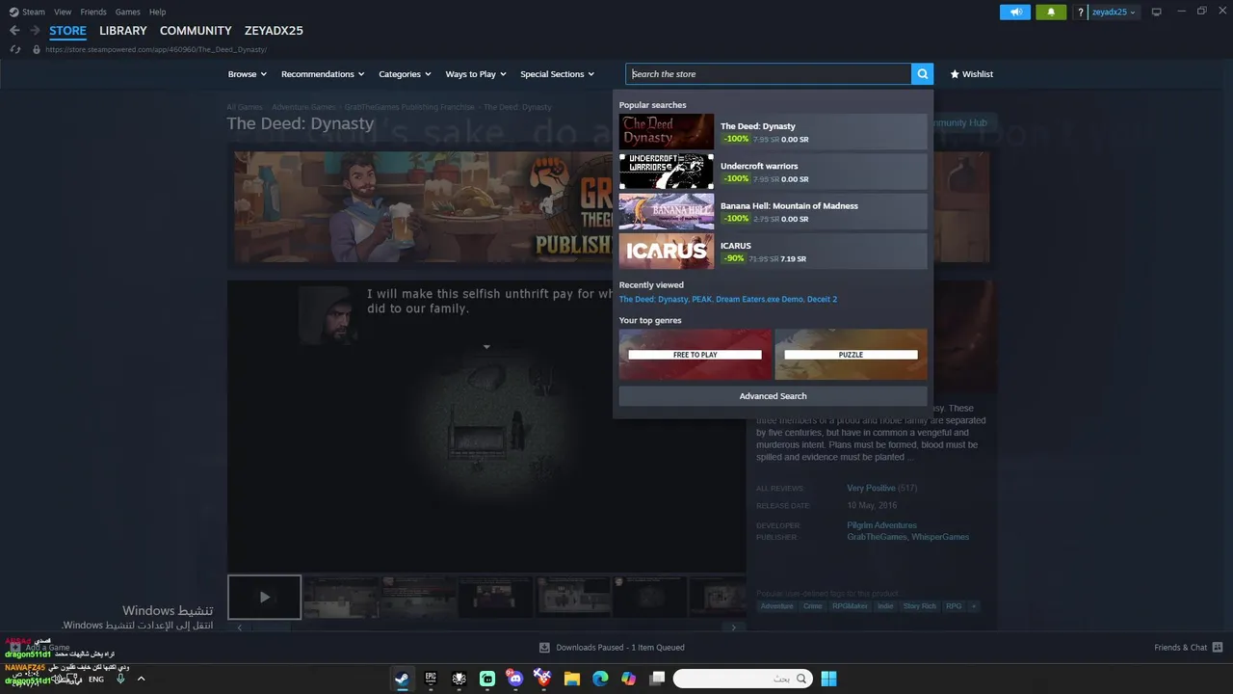This screenshot has height=694, width=1233.
Task: Open the Adventure tag
Action: click(776, 606)
